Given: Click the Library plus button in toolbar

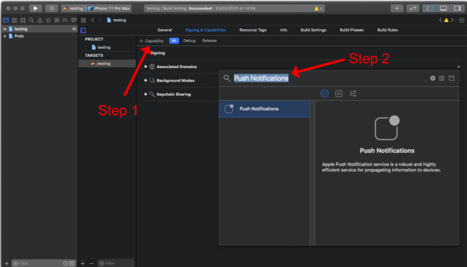Looking at the screenshot, I should [x=397, y=9].
